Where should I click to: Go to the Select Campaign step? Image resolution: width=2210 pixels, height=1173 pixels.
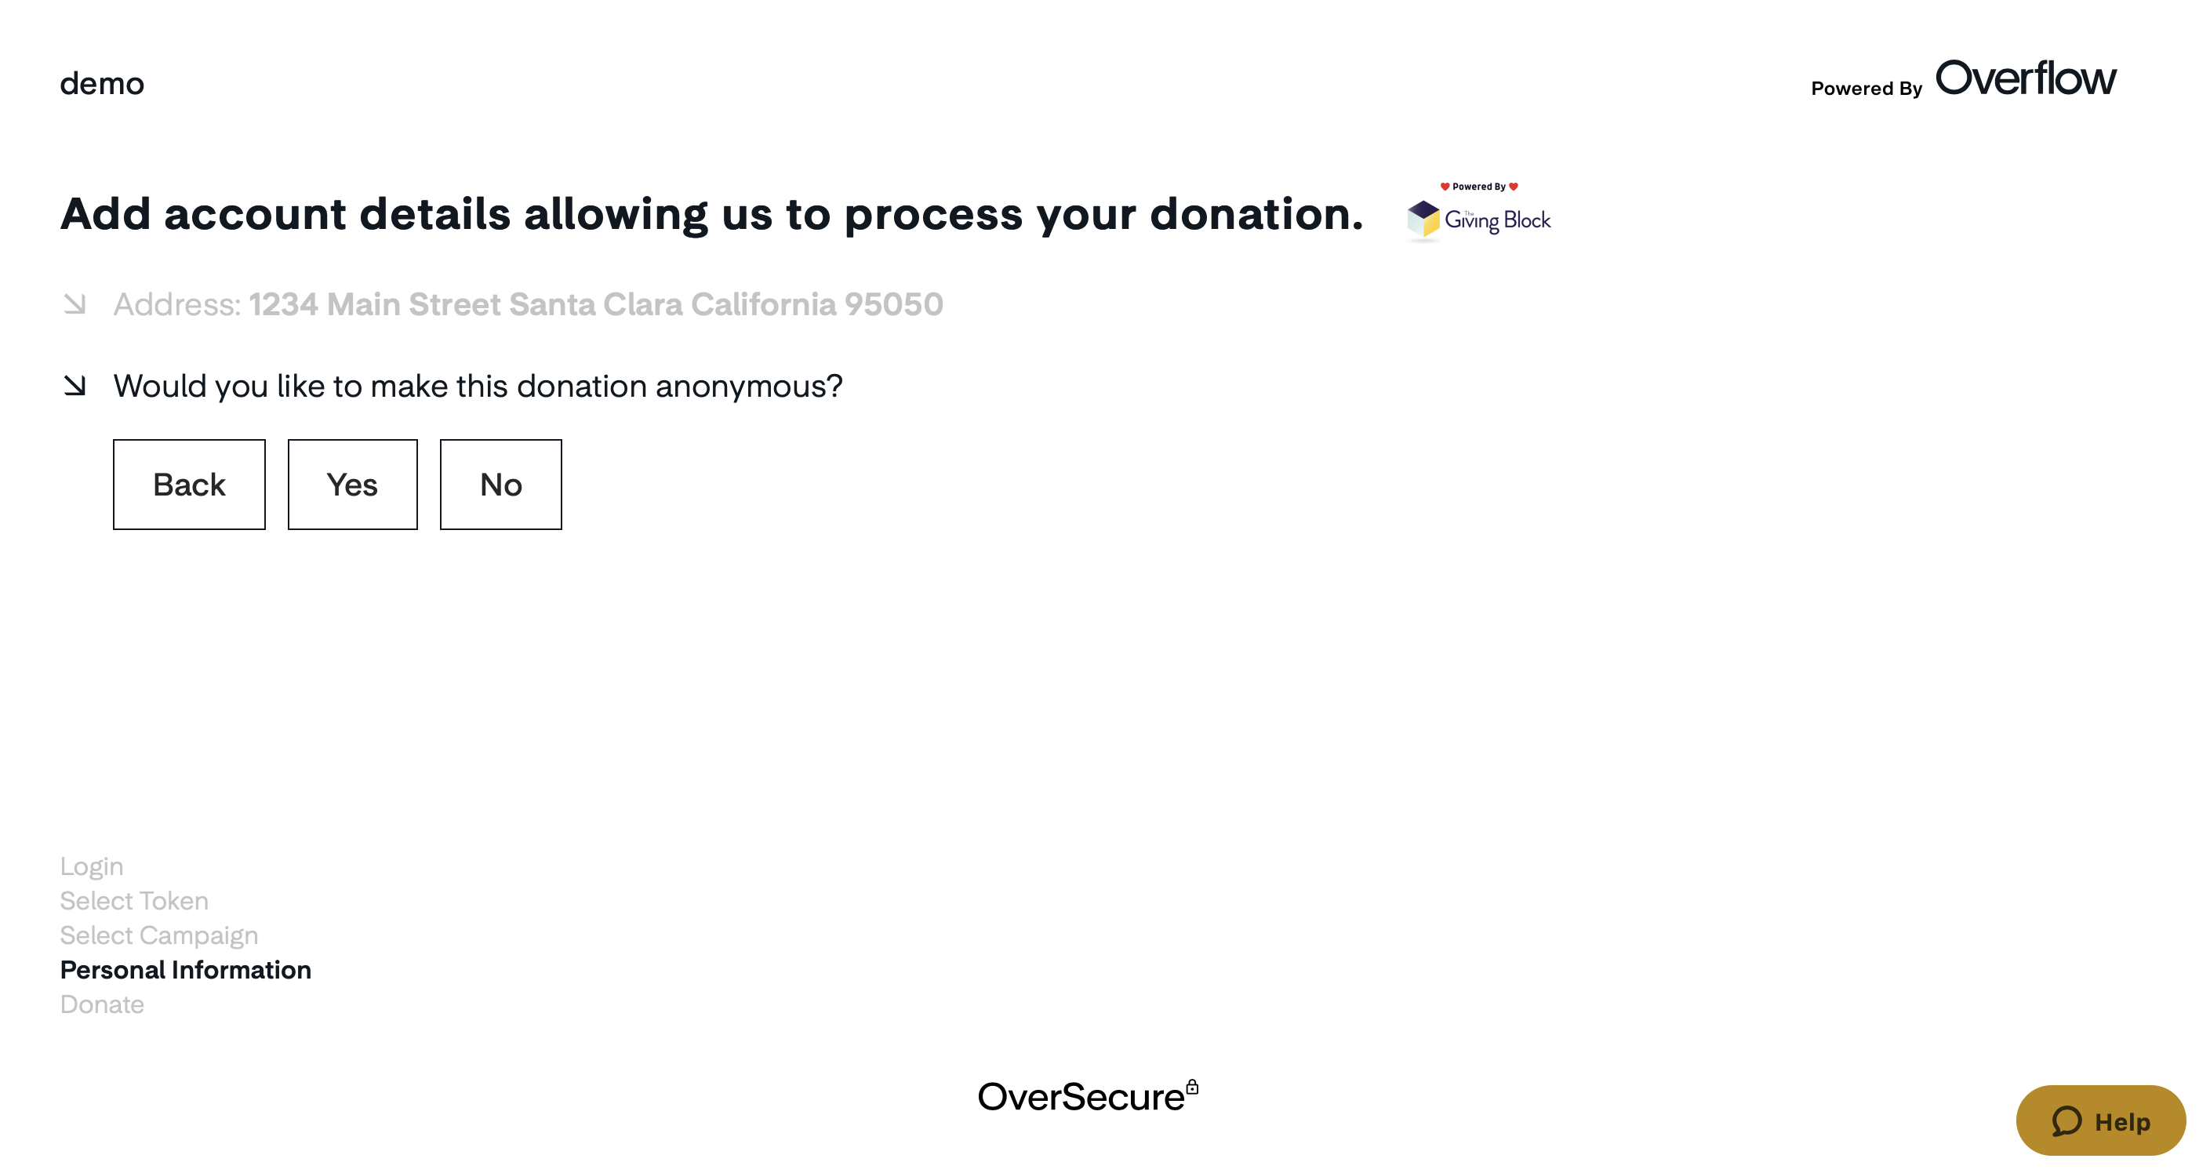click(x=158, y=935)
